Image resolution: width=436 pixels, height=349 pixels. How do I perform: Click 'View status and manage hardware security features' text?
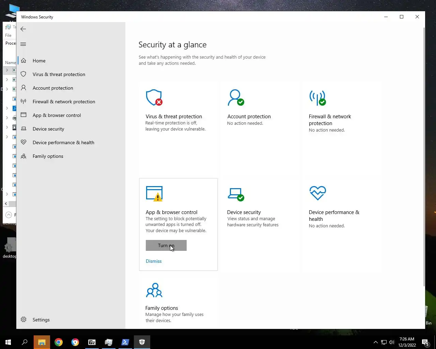(x=253, y=222)
